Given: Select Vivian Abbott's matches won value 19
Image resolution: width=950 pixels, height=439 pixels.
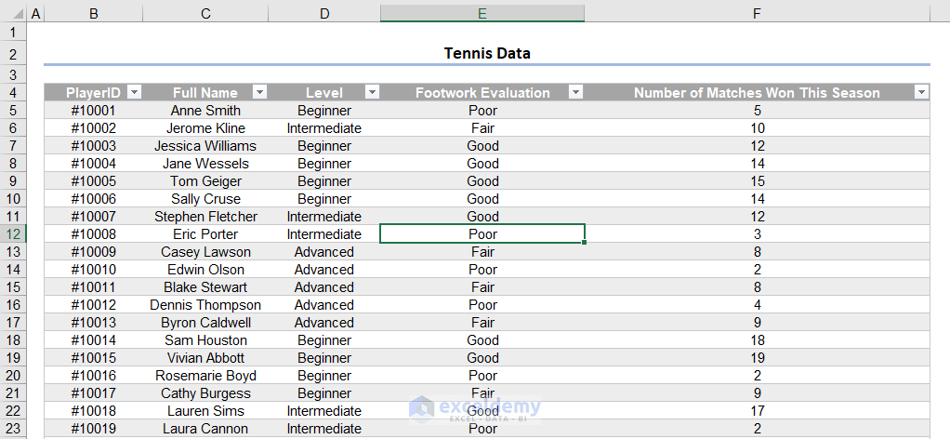Looking at the screenshot, I should click(758, 358).
